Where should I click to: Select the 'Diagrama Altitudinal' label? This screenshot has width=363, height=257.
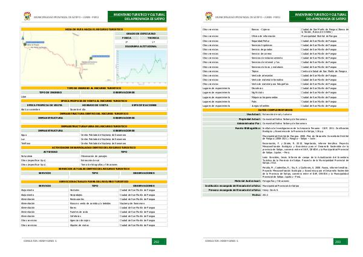141,47
